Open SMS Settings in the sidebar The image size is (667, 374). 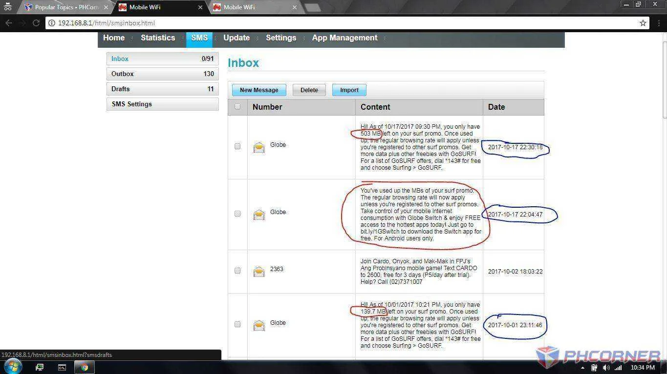coord(163,104)
